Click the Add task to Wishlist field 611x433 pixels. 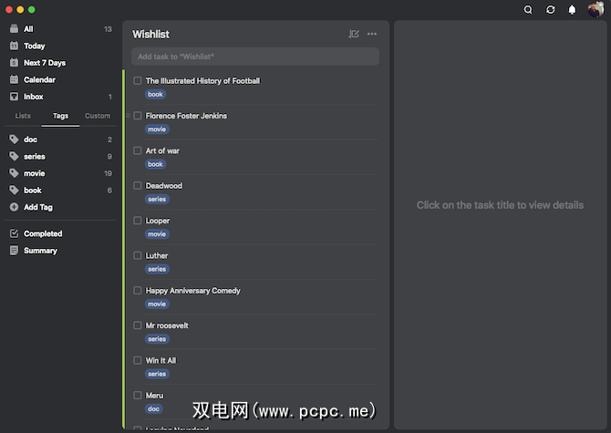point(255,57)
